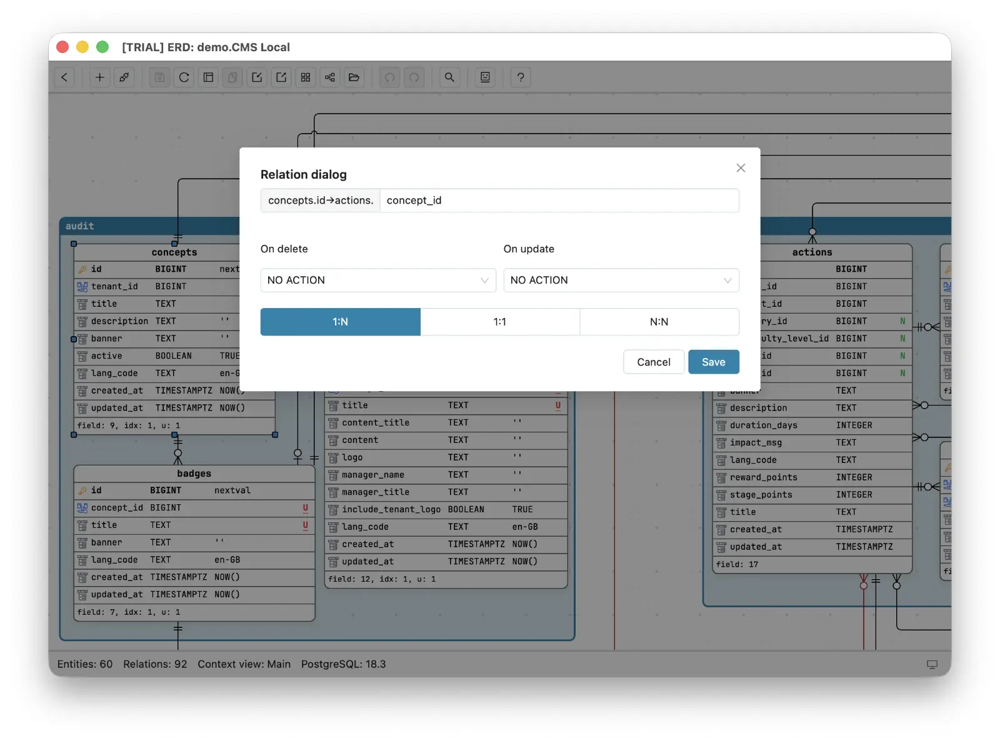Click tenant_id row in concepts
1000x741 pixels.
pyautogui.click(x=157, y=287)
